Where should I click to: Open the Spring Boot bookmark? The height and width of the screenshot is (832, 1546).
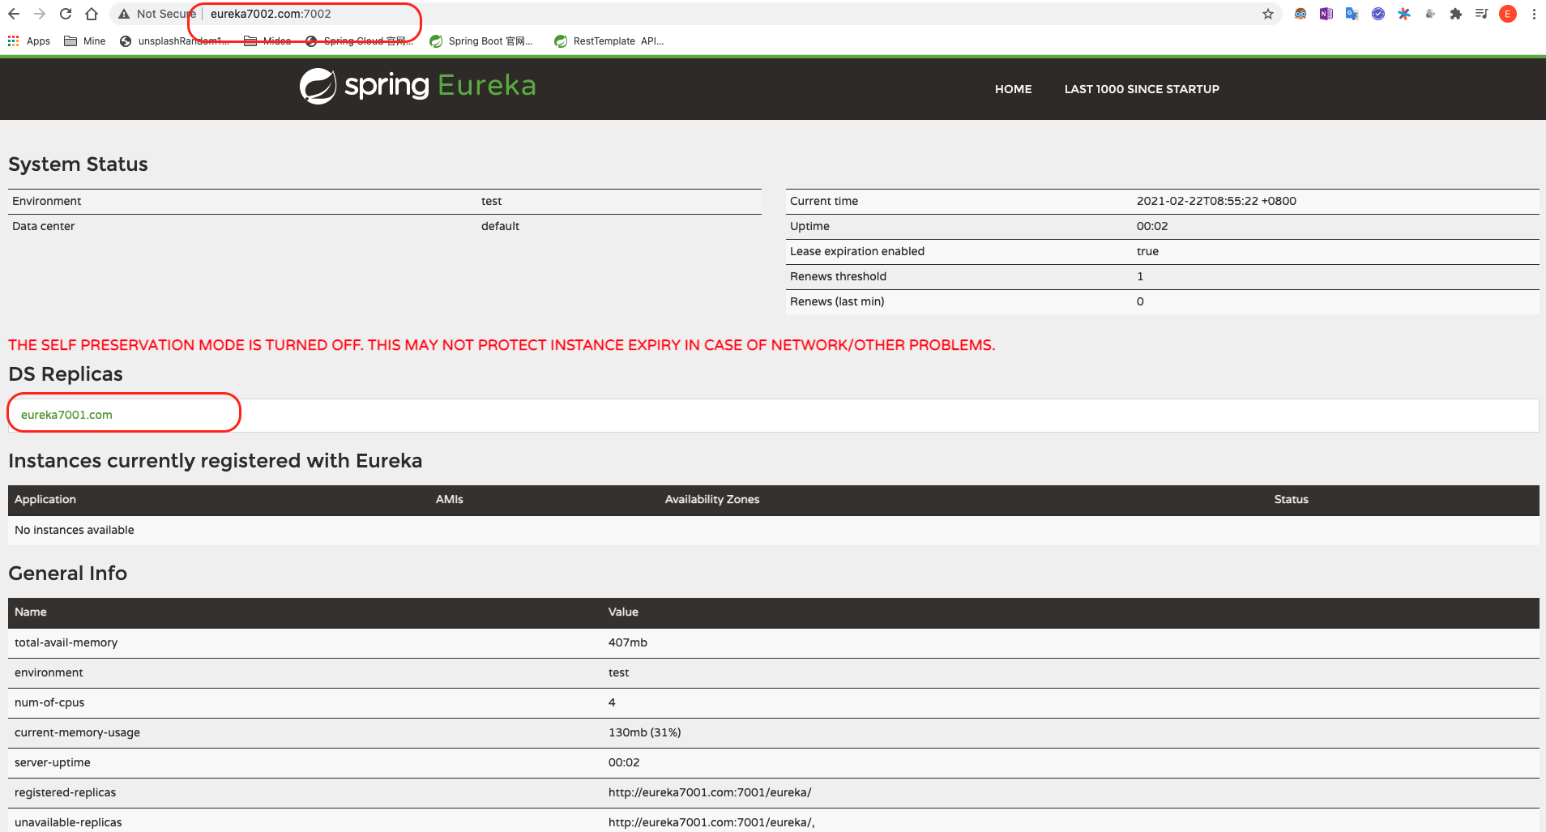click(481, 41)
